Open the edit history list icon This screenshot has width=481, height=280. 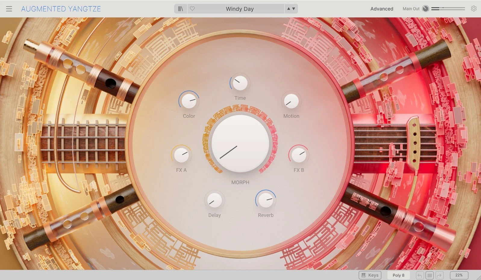coord(430,275)
